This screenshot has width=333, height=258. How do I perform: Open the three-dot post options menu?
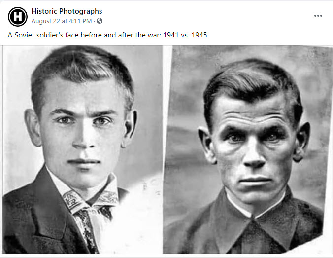(x=318, y=16)
